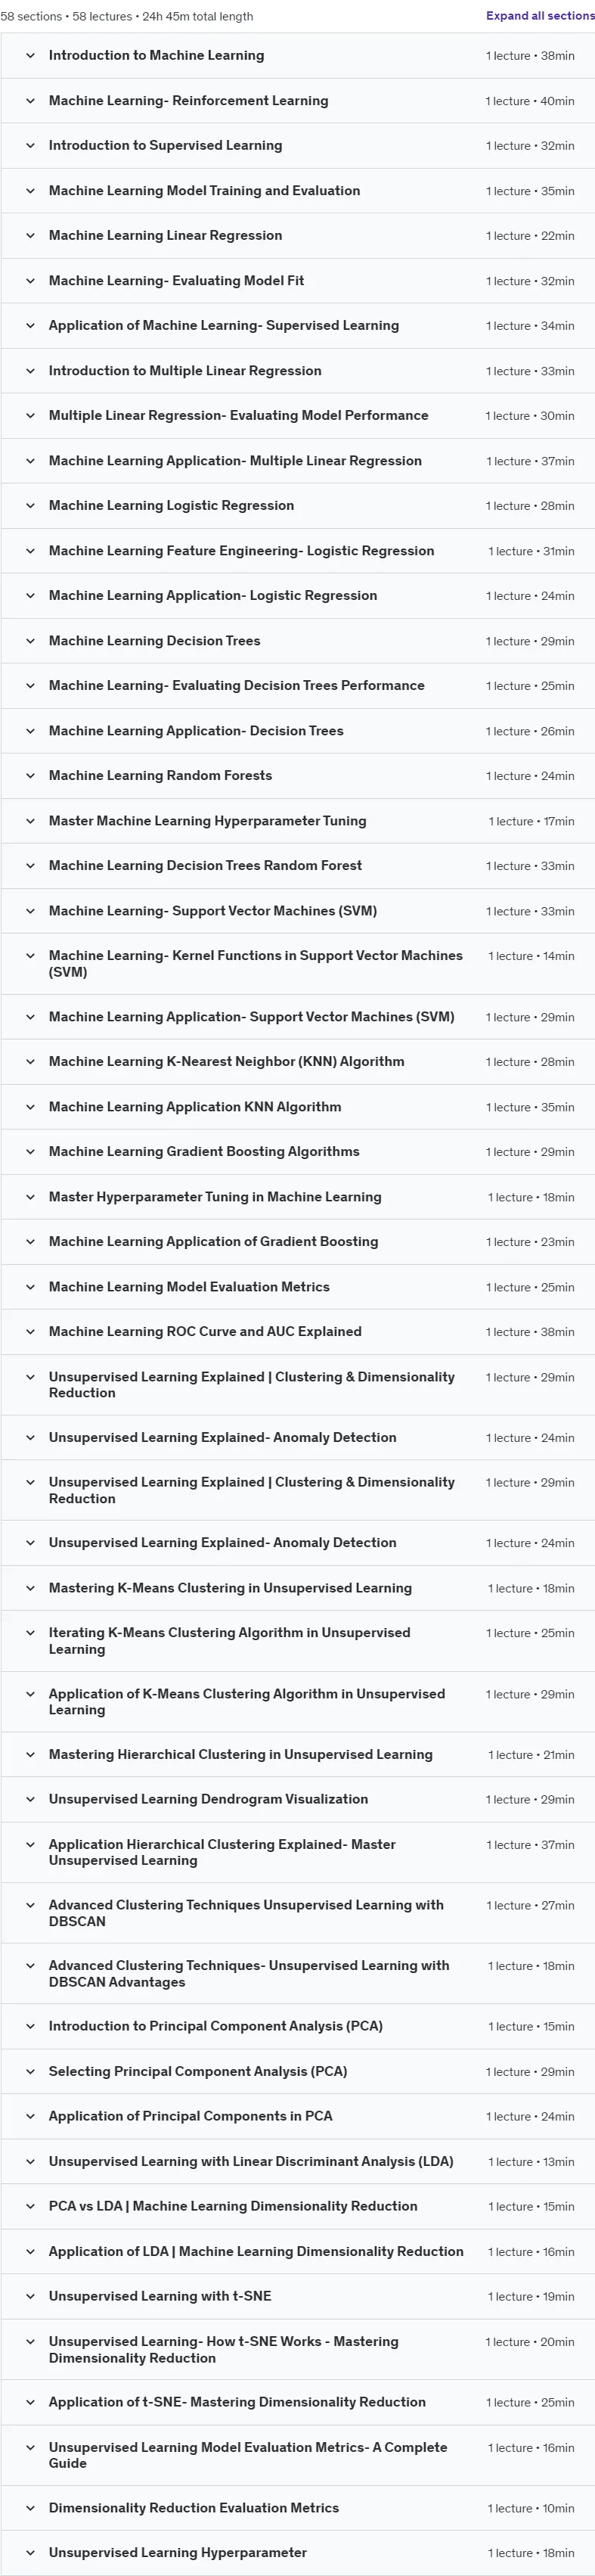Expand chevron beside Introduction to Machine Learning

(30, 56)
